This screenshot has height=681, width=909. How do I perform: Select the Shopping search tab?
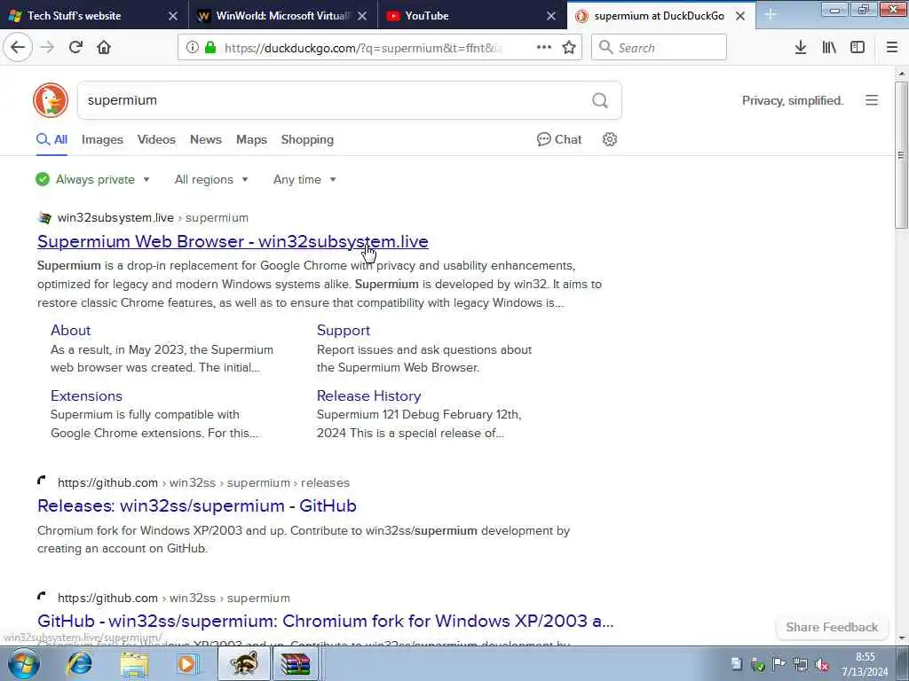[307, 139]
